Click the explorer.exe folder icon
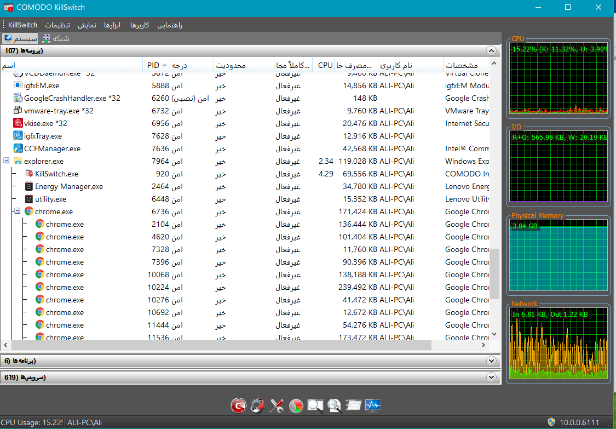This screenshot has width=616, height=429. click(x=18, y=161)
